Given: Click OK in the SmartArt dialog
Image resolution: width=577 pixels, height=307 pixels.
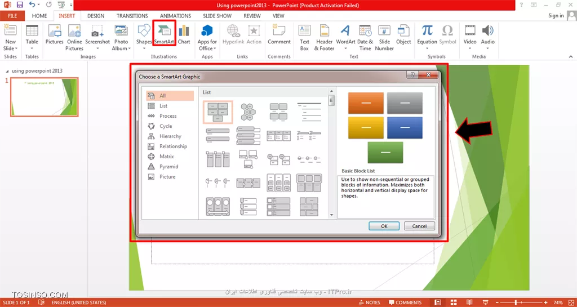Looking at the screenshot, I should [x=384, y=226].
